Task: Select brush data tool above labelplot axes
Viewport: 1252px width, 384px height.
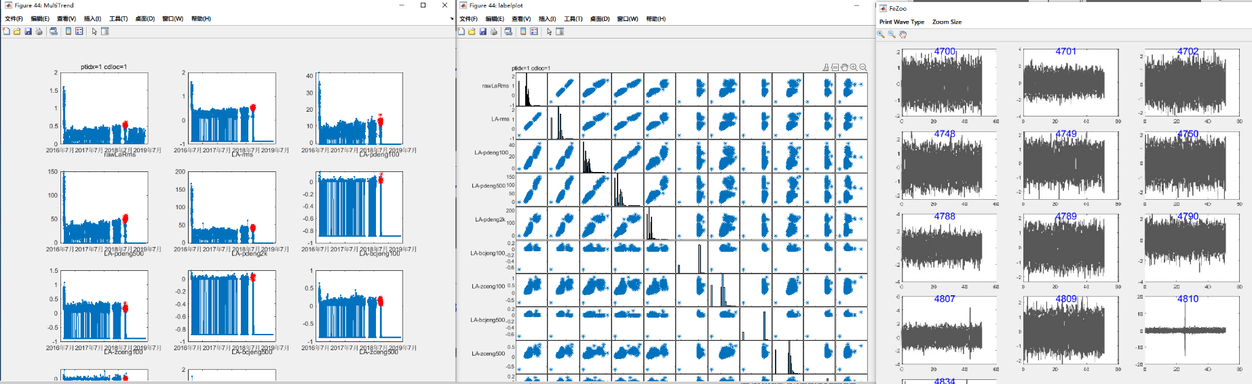Action: point(826,68)
